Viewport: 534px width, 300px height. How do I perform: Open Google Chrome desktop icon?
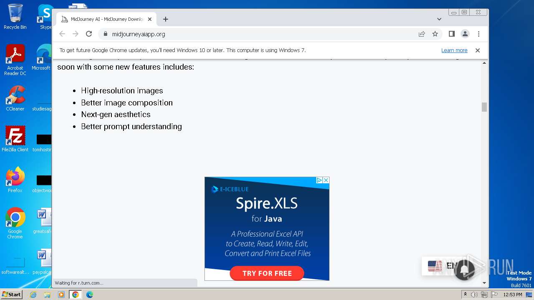[x=15, y=223]
